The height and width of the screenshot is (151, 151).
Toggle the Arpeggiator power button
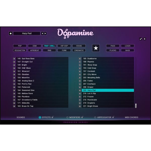pos(95,117)
